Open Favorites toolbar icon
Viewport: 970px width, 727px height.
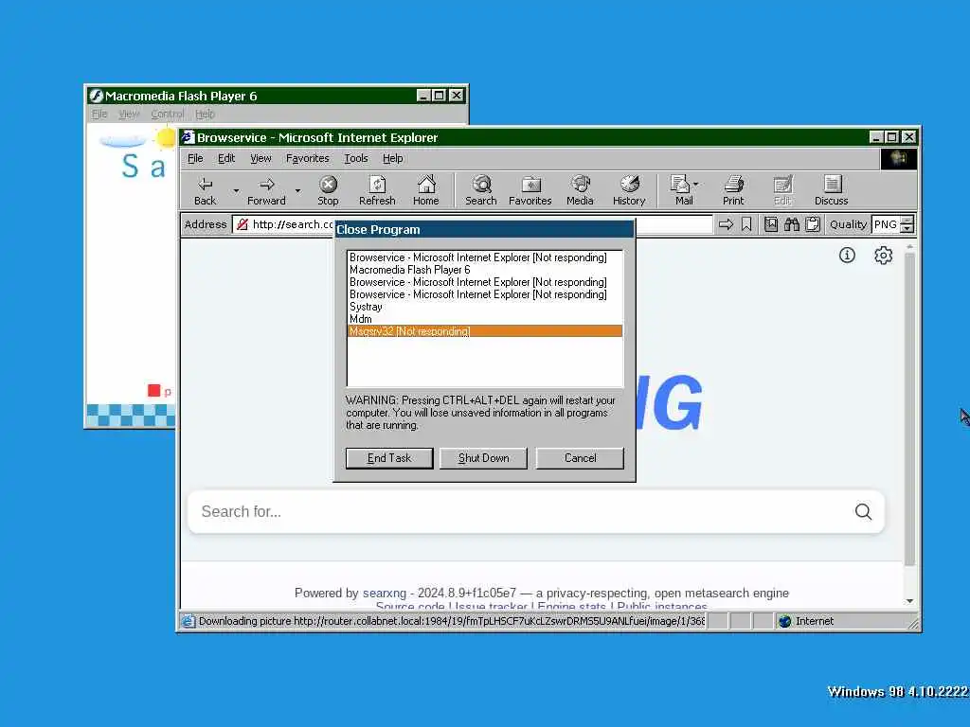530,185
